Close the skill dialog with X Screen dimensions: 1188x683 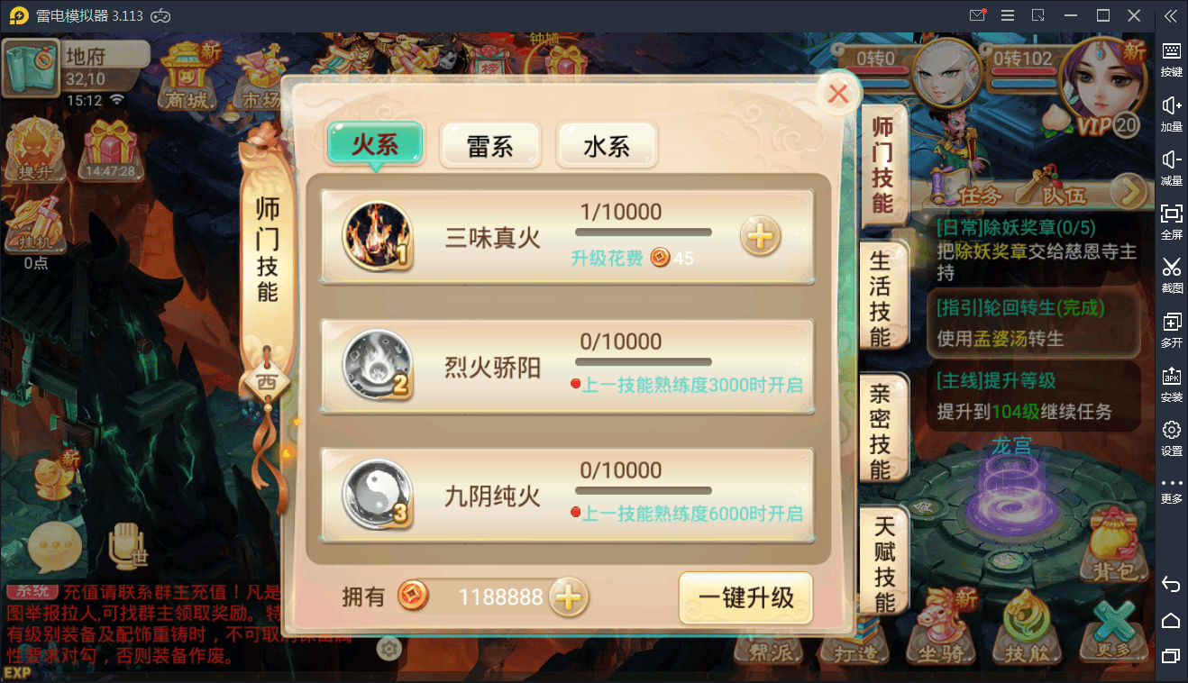click(839, 93)
